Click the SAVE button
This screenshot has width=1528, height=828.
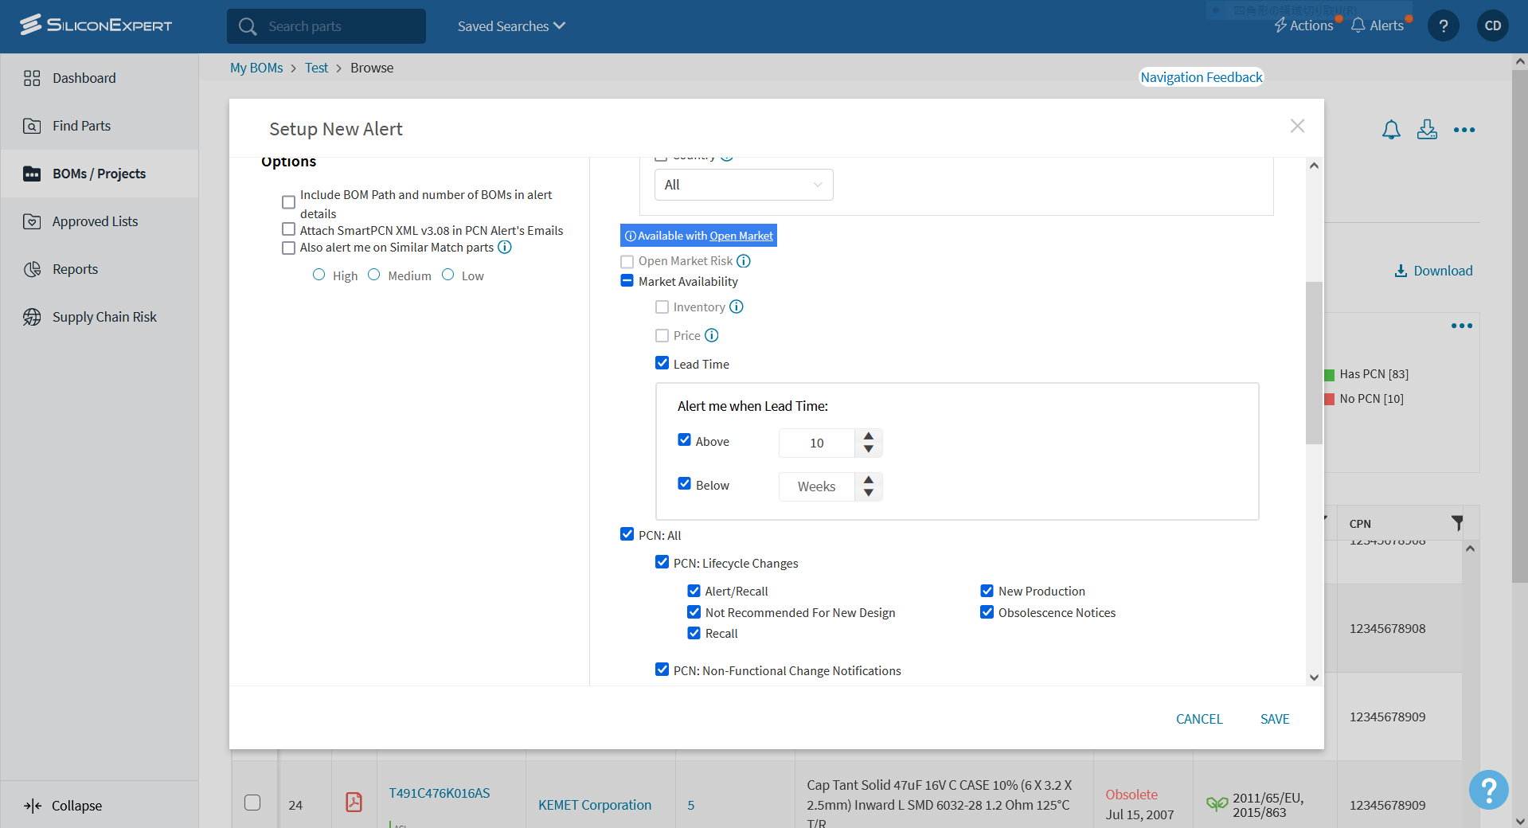(1274, 719)
